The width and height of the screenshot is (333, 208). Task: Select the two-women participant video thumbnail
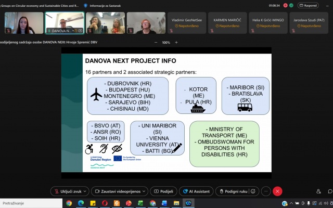(x=105, y=23)
